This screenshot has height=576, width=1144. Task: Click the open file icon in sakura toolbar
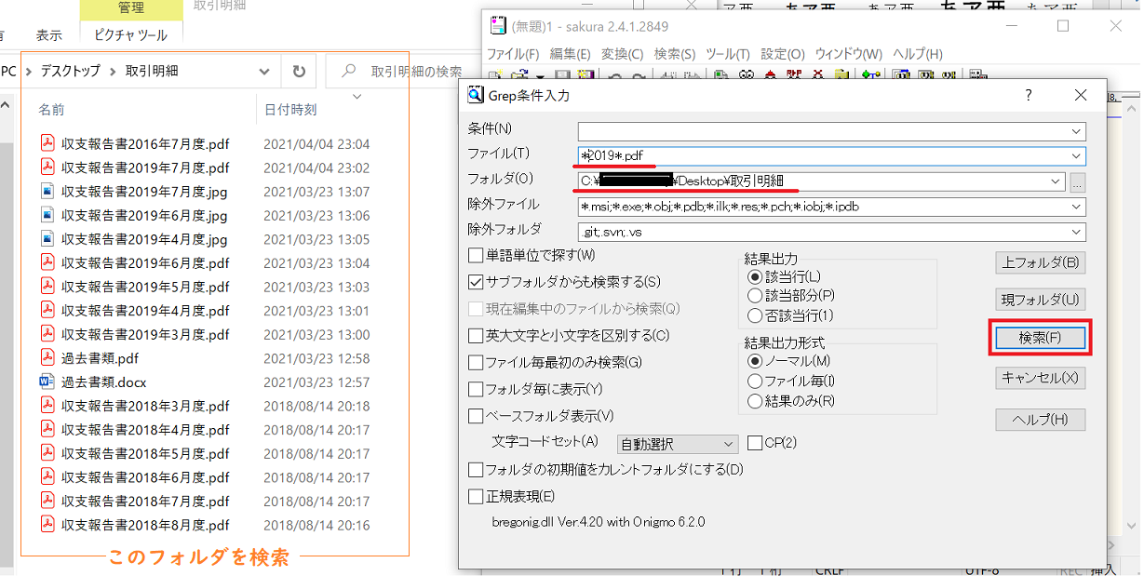[518, 74]
